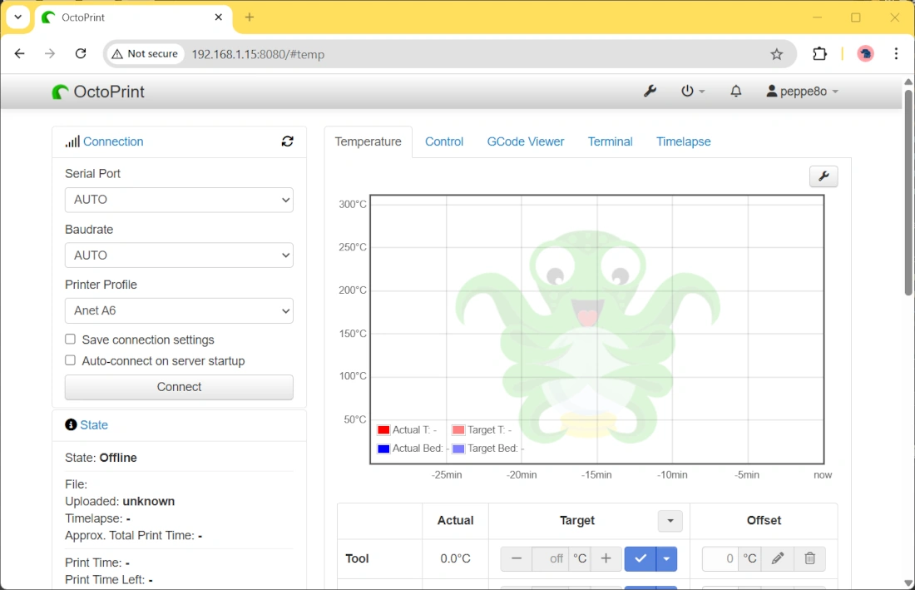Enable Auto-connect on server startup checkbox
915x590 pixels.
(70, 360)
